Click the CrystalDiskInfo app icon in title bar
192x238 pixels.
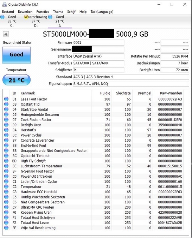5,4
